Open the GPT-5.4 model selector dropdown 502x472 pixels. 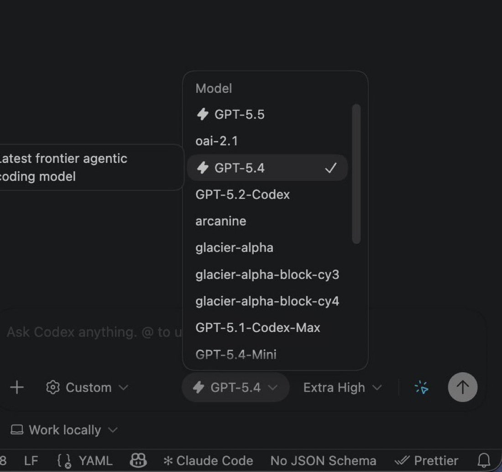click(x=235, y=387)
